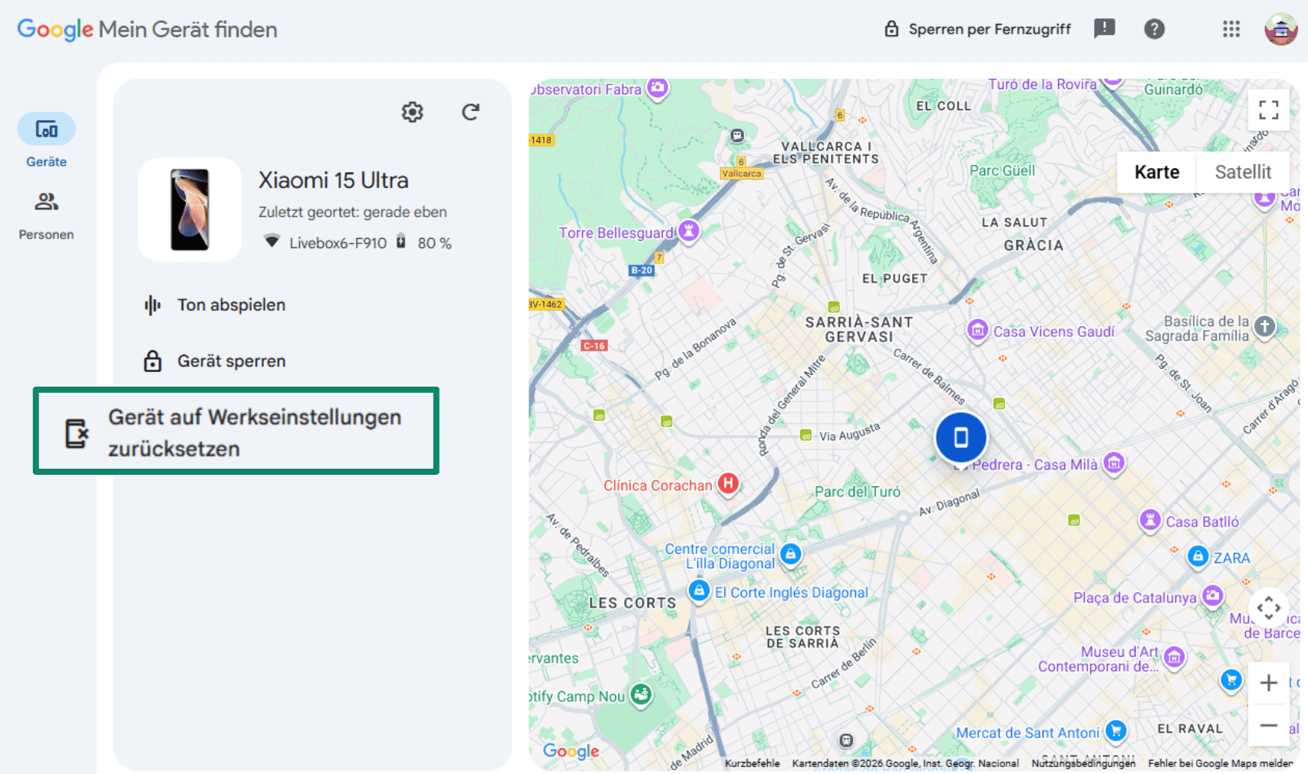Open Kurzbefehle for the map

(x=755, y=763)
